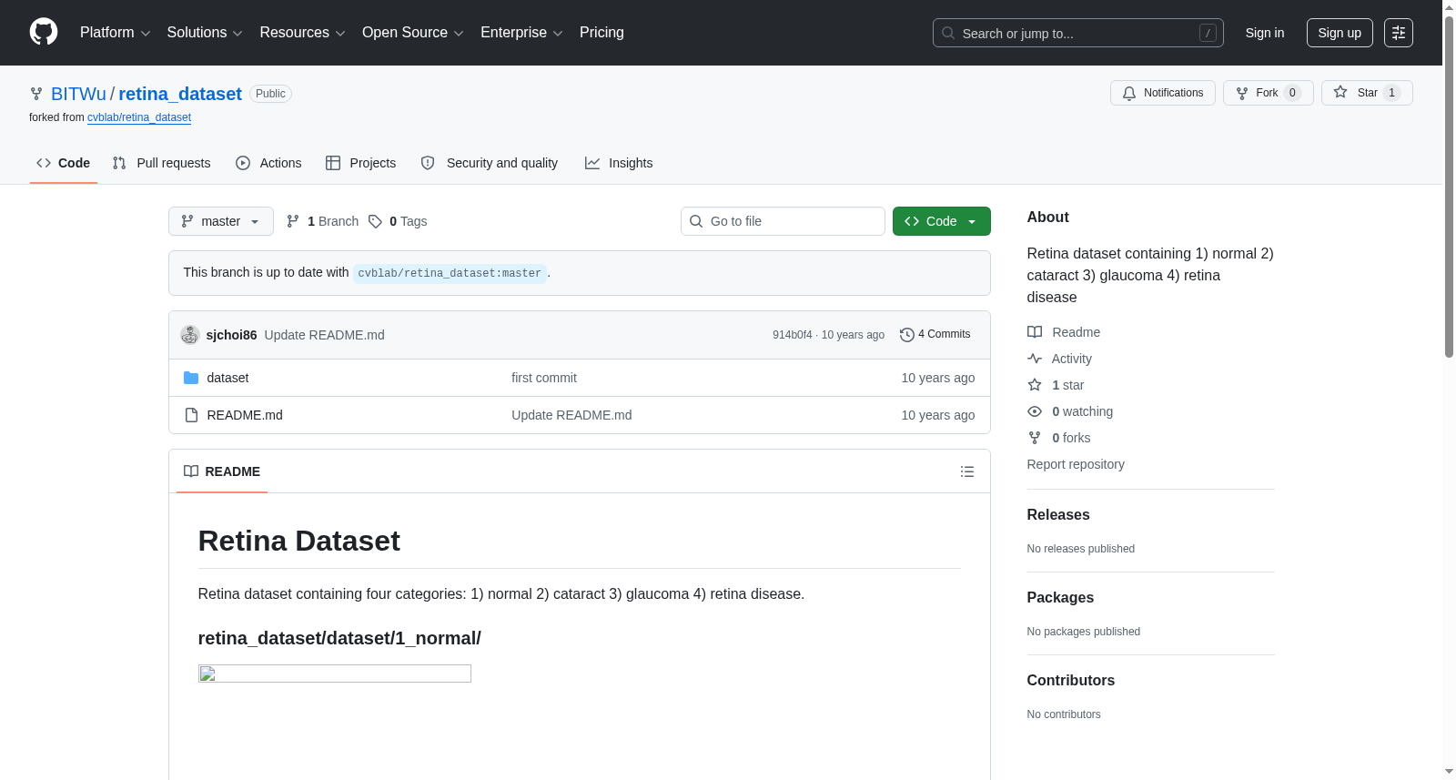
Task: Open the master branch dropdown
Action: click(x=221, y=221)
